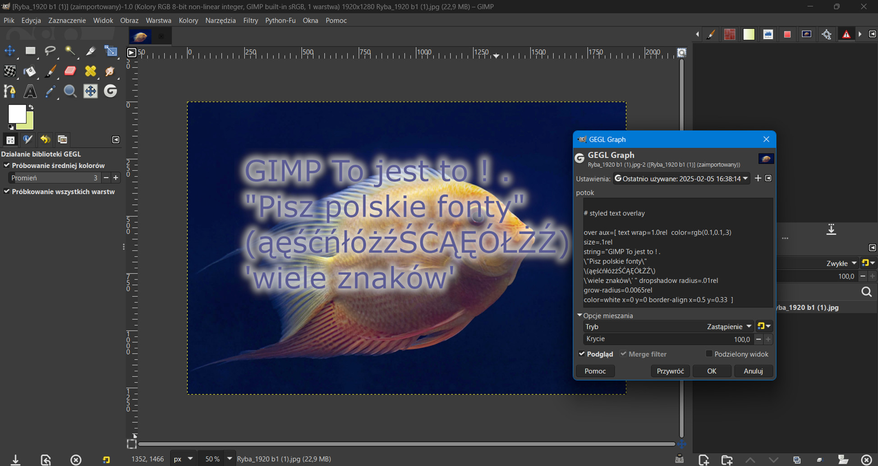Choose the Bucket Fill tool

click(30, 71)
